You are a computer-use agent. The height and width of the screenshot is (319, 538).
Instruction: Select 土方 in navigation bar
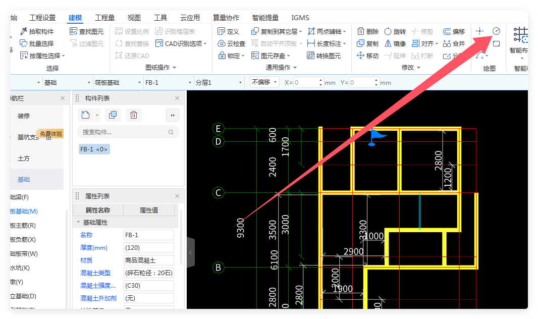pos(24,158)
